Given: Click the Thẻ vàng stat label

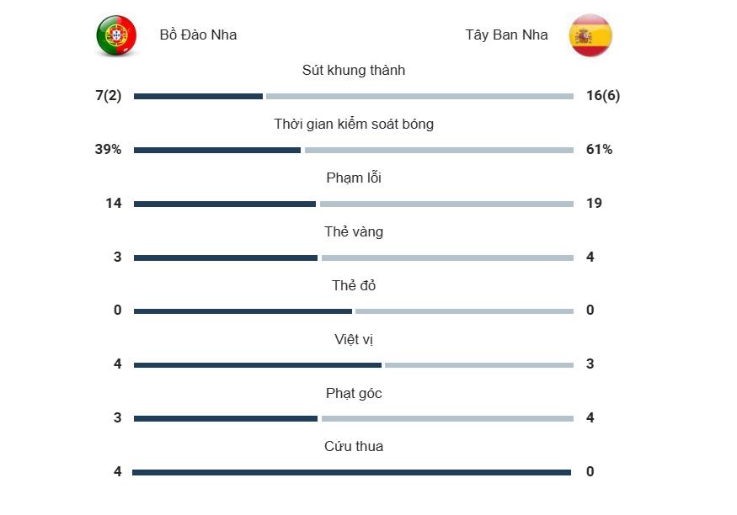Looking at the screenshot, I should (x=354, y=232).
